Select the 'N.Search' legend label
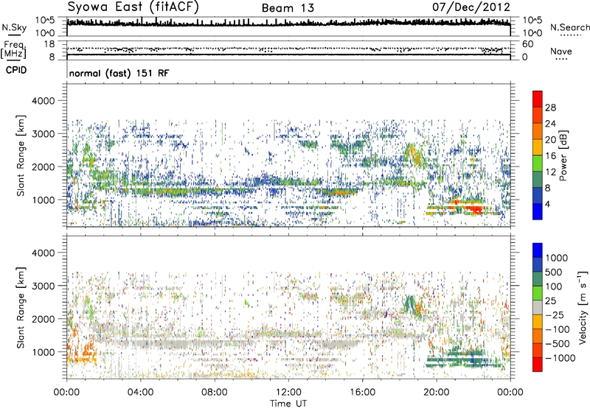Image resolution: width=590 pixels, height=408 pixels. tap(569, 27)
